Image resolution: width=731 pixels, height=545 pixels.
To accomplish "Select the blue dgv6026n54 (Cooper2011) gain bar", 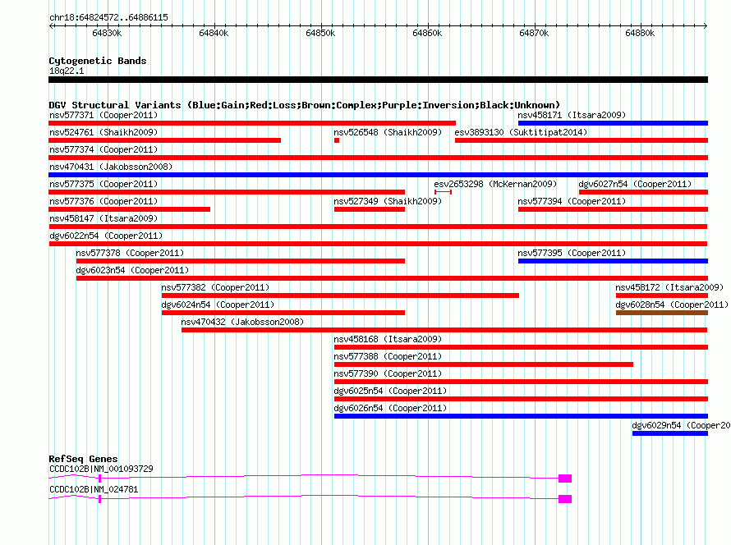I will (x=521, y=416).
